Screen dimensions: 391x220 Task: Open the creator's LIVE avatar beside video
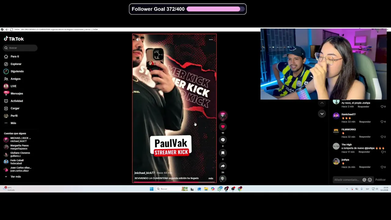pos(223,116)
